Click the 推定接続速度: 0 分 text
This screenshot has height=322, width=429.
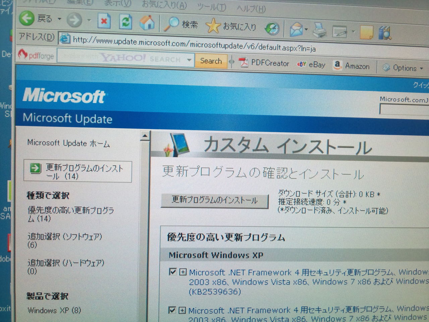[312, 202]
